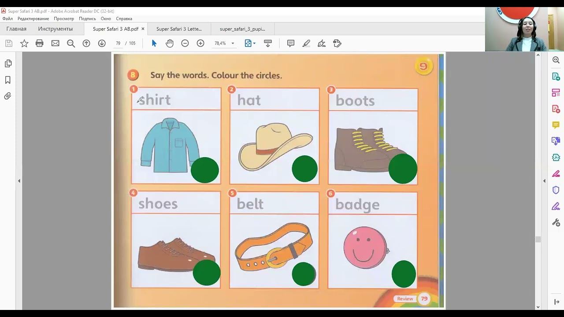This screenshot has height=317, width=564.
Task: Switch to the super_safari_3_pupi... tab
Action: pyautogui.click(x=242, y=29)
